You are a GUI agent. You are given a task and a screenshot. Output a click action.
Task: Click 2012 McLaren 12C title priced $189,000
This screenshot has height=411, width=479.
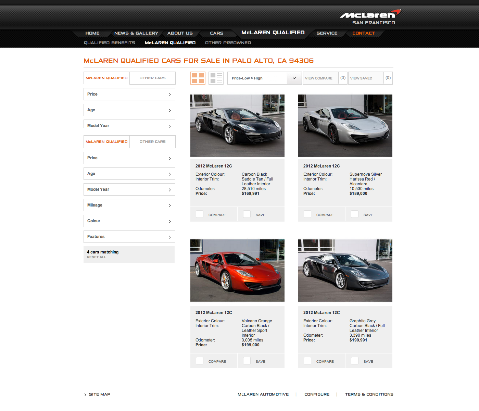322,166
